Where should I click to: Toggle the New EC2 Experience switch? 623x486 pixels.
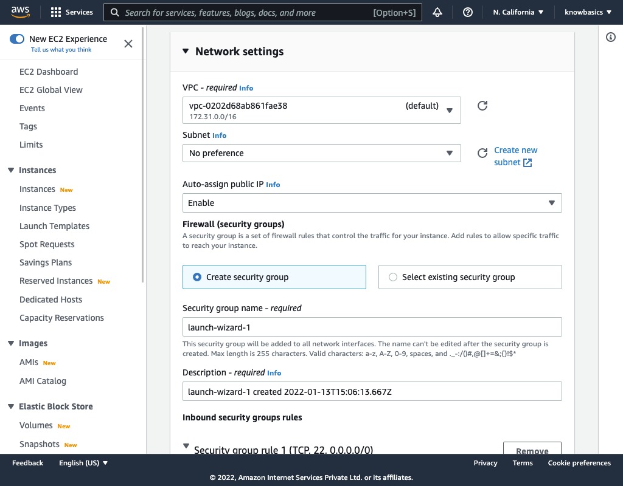pyautogui.click(x=17, y=39)
